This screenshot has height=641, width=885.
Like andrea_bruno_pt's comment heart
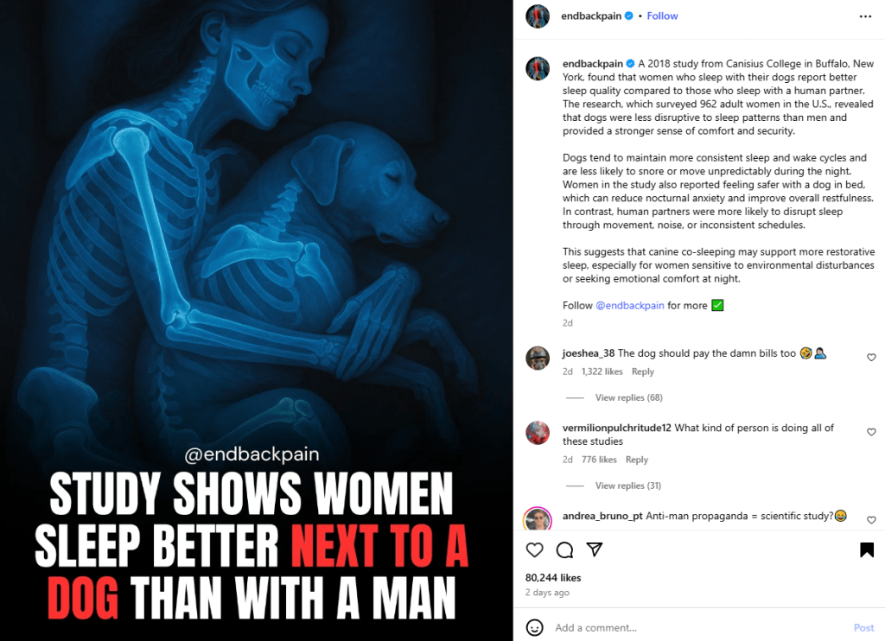(871, 520)
